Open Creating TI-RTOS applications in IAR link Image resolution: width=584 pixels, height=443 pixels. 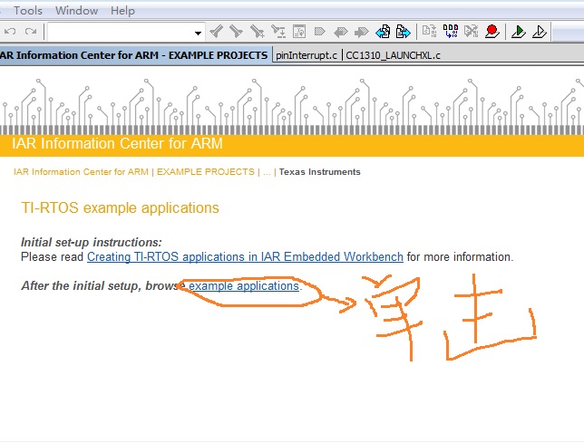245,256
